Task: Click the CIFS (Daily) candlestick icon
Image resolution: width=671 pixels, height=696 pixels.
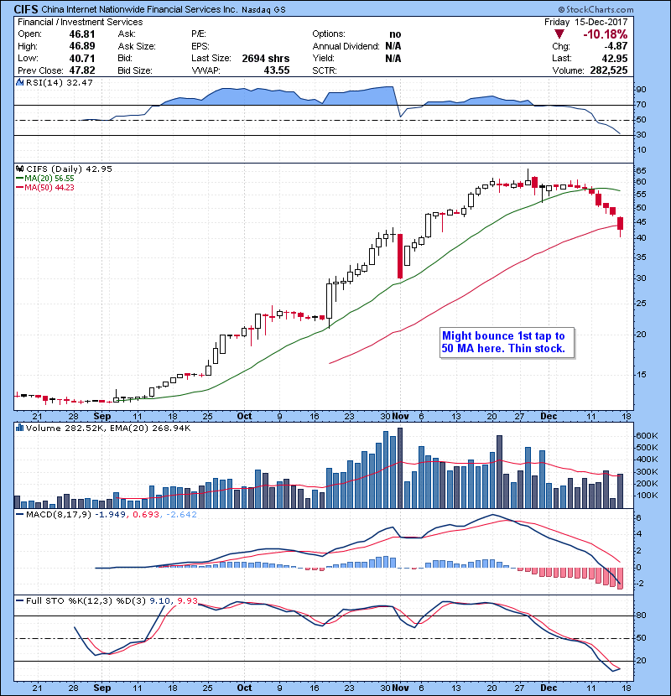Action: pyautogui.click(x=19, y=169)
